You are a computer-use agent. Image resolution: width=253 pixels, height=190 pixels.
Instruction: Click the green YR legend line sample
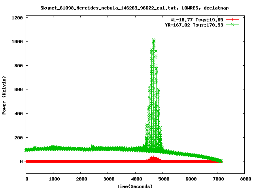(233, 25)
